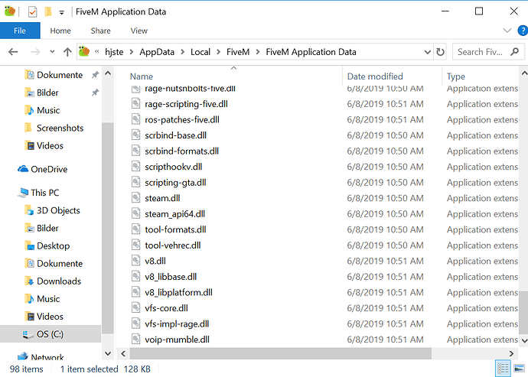Viewport: 528px width, 377px height.
Task: Select Network in navigation pane
Action: 47,357
